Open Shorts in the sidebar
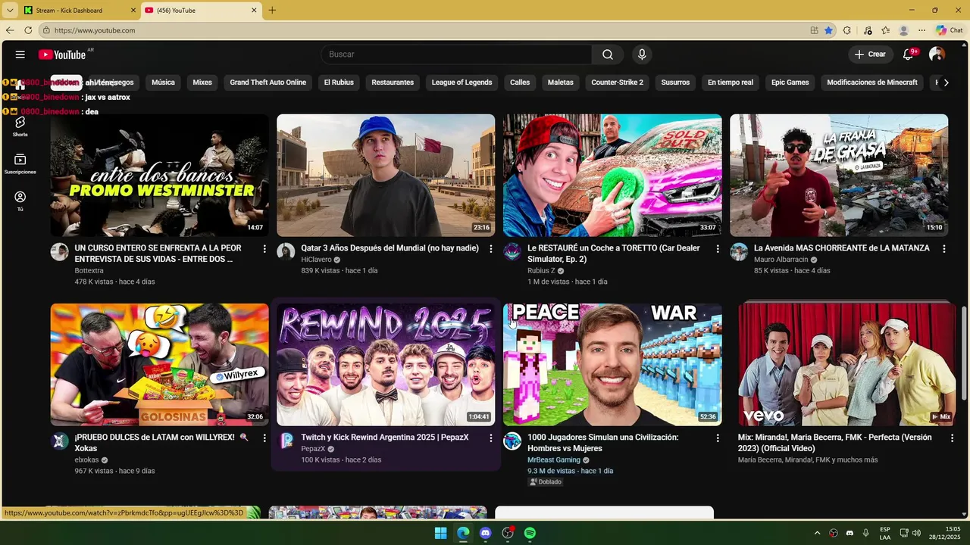This screenshot has height=545, width=970. (20, 126)
